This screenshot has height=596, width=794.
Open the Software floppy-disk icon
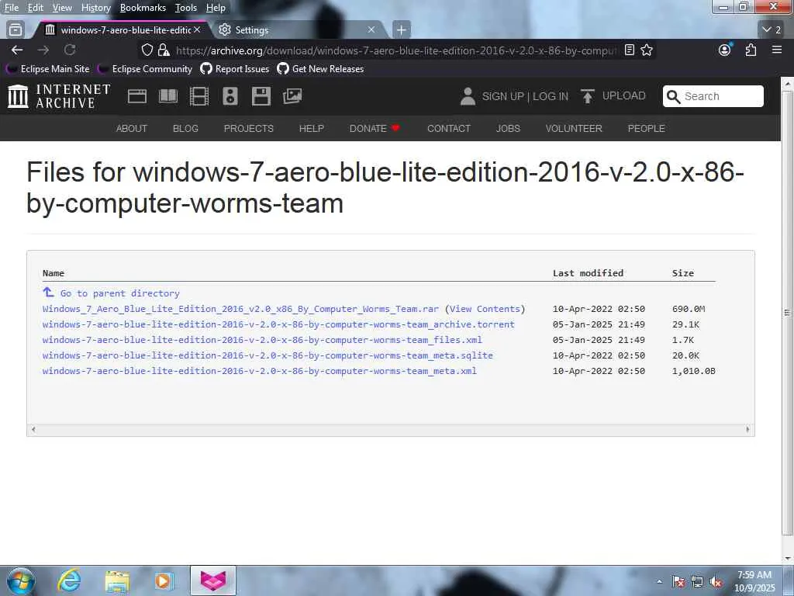tap(261, 96)
